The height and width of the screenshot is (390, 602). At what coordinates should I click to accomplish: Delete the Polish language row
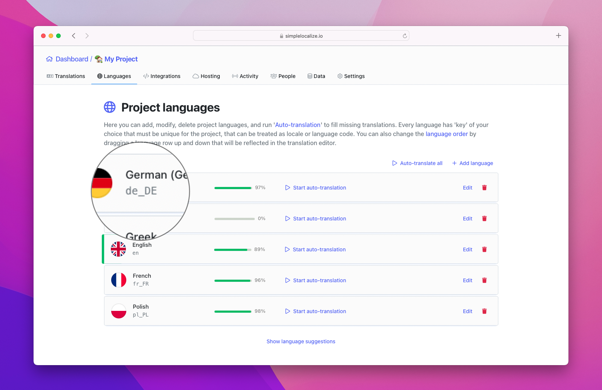point(484,311)
